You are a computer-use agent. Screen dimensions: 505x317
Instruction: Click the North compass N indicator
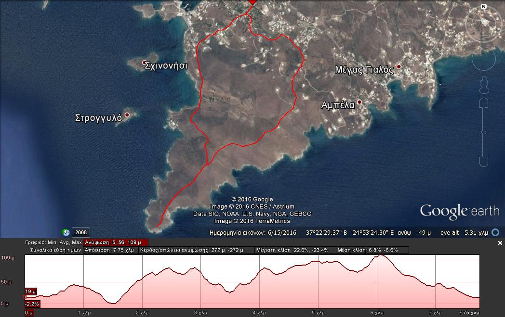click(x=484, y=6)
